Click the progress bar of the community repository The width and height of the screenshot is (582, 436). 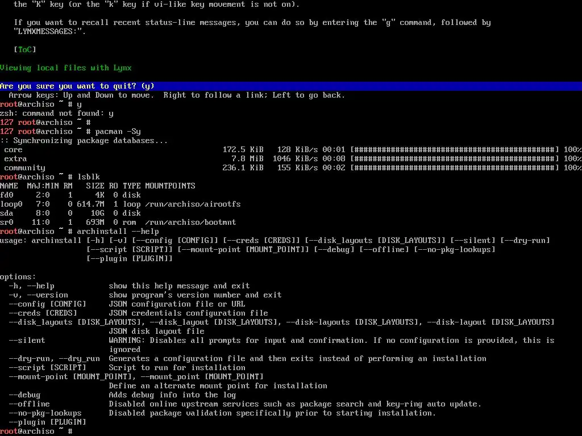coord(455,168)
